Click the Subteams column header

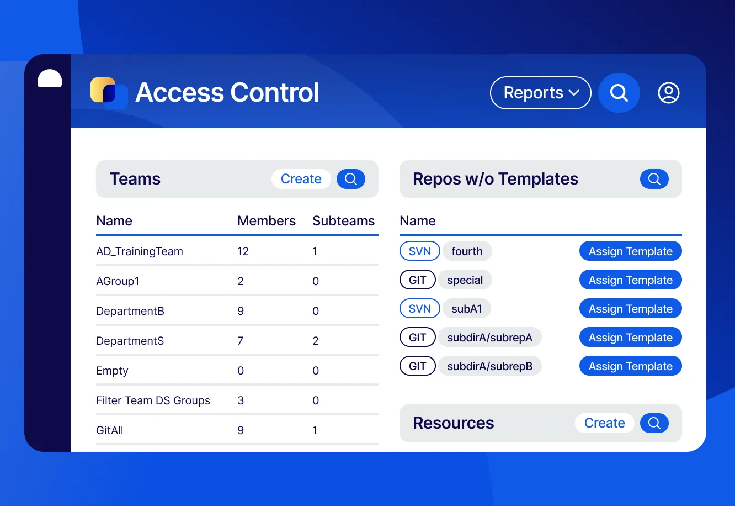tap(344, 221)
